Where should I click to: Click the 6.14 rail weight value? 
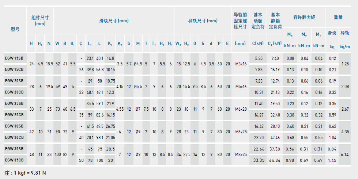345,155
